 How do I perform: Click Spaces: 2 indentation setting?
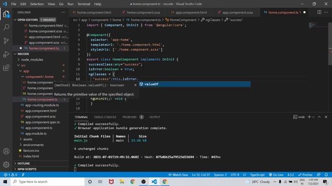220,175
